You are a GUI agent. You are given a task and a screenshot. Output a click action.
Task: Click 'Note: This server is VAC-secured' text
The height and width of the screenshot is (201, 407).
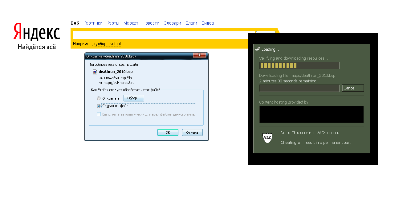(311, 133)
